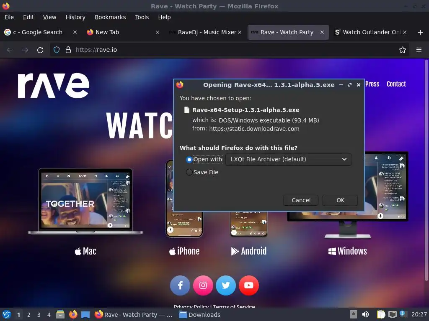Click the page vertical scrollbar
This screenshot has width=429, height=321.
426,170
